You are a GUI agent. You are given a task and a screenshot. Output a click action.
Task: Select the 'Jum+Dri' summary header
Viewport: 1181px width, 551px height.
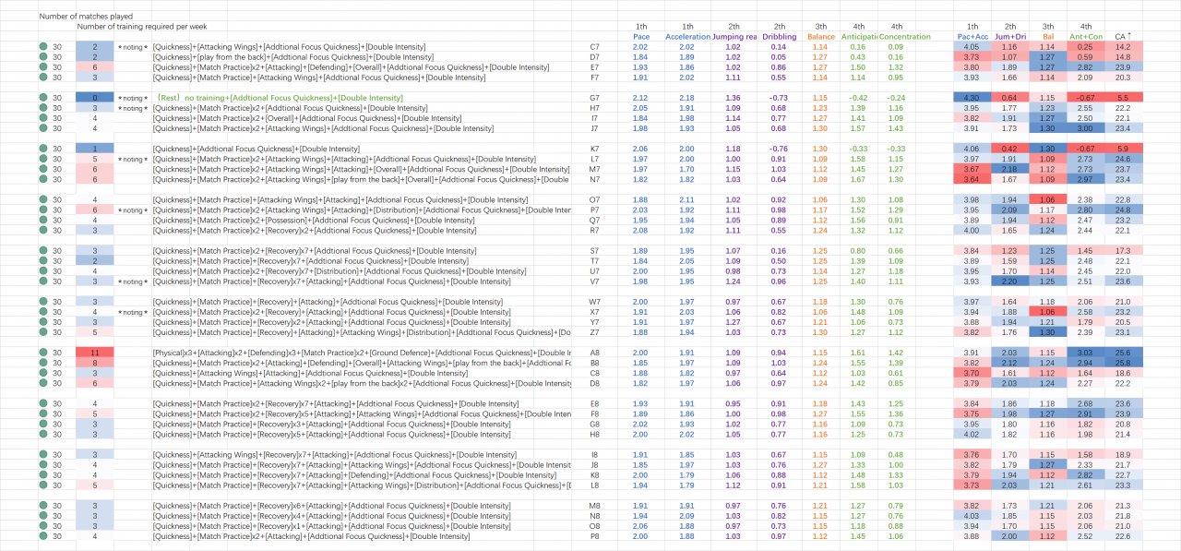1011,36
